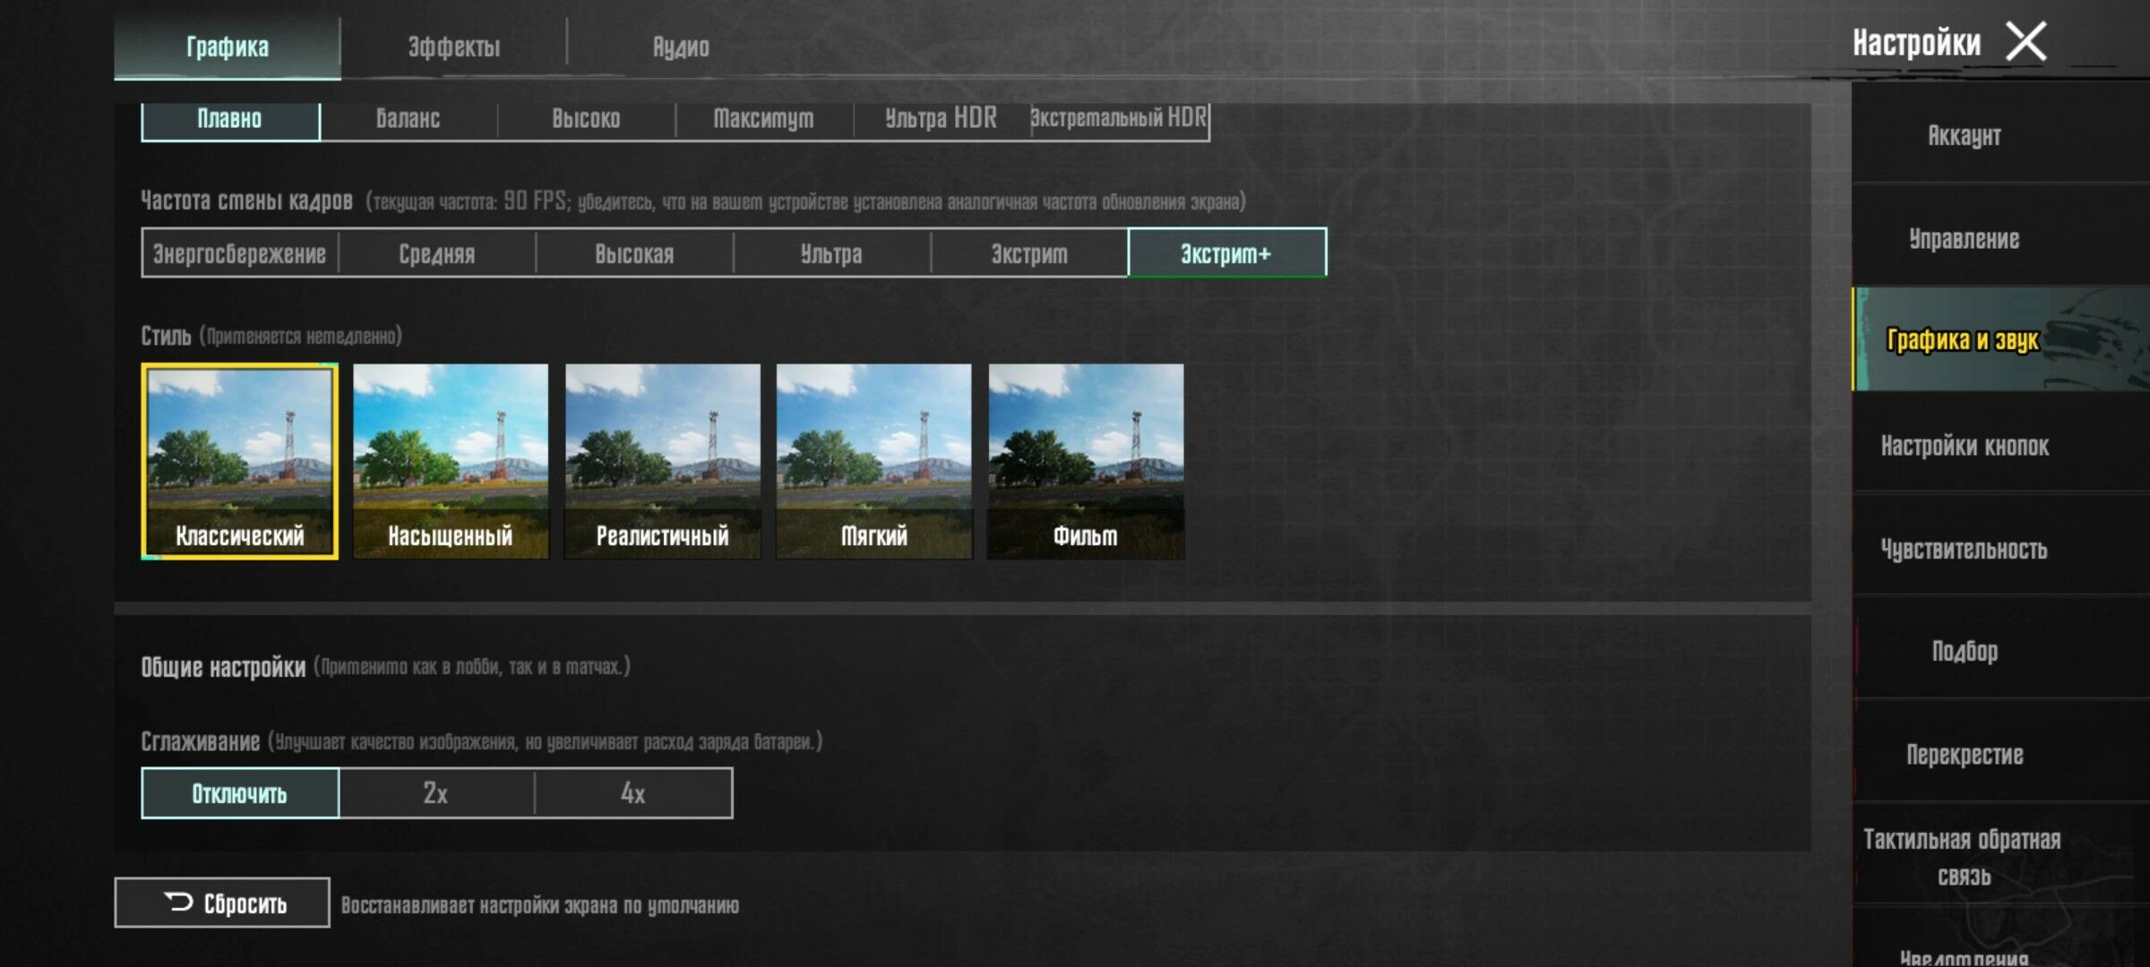Open the Аудио tab
The height and width of the screenshot is (967, 2150).
tap(681, 47)
